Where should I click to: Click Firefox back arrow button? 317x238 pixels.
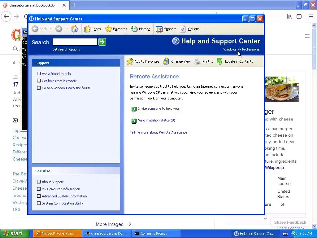click(x=6, y=16)
